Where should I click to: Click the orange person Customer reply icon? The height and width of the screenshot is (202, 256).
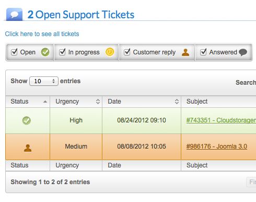(x=185, y=52)
